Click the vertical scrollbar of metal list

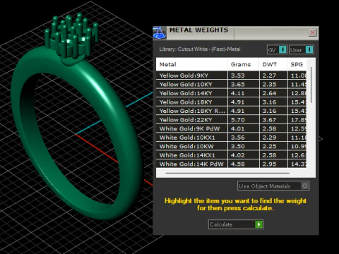tap(311, 85)
